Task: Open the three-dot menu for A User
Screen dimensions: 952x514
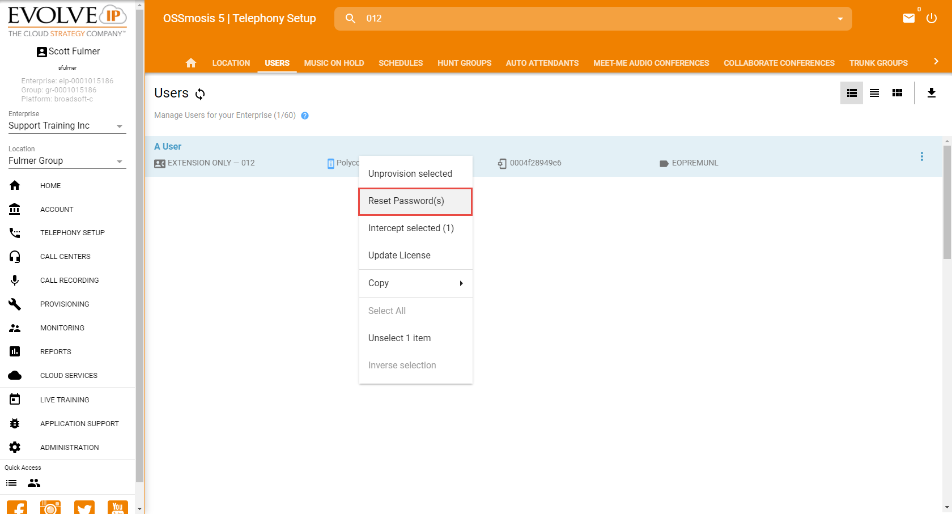Action: point(922,156)
